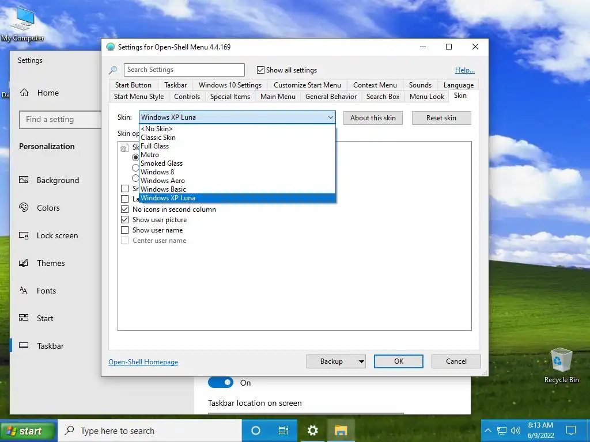Open the Backup button dropdown
Image resolution: width=590 pixels, height=442 pixels.
(361, 361)
